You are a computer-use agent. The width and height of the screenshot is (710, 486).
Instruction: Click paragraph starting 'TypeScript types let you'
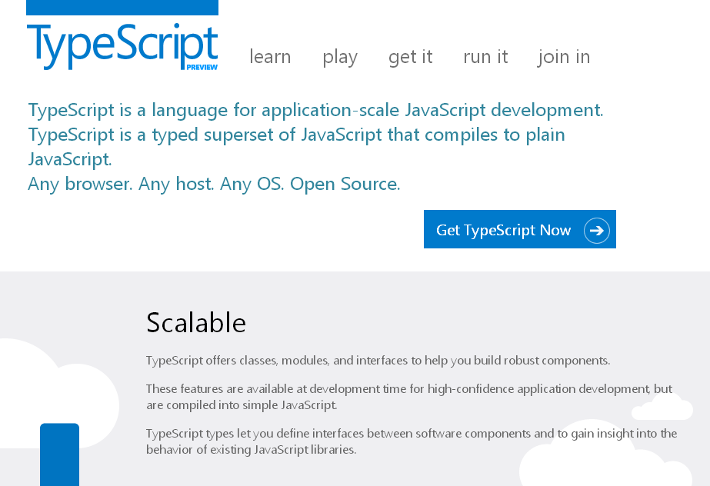[x=411, y=441]
